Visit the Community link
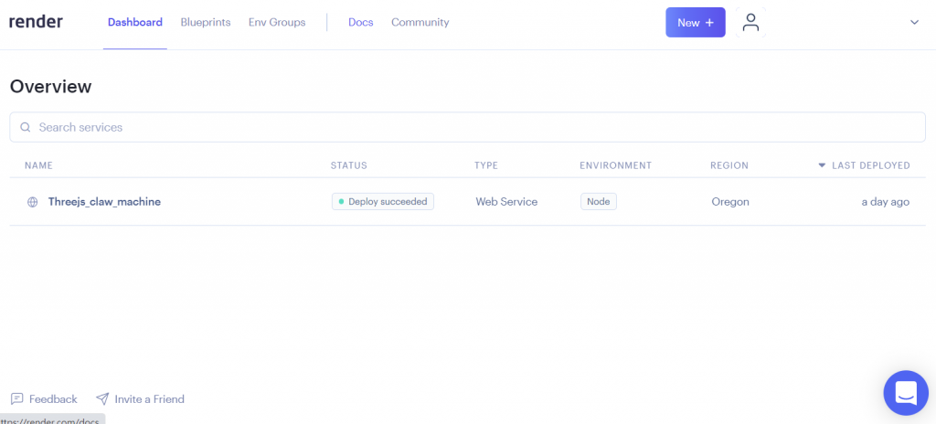 [x=420, y=22]
